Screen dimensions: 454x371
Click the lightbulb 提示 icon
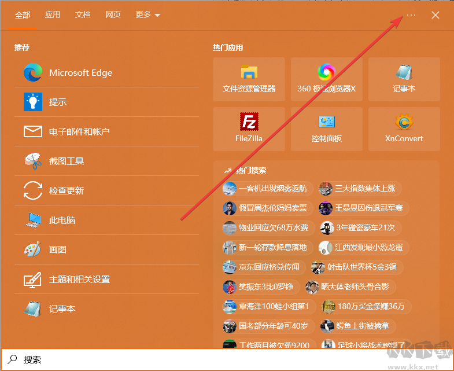pyautogui.click(x=33, y=102)
